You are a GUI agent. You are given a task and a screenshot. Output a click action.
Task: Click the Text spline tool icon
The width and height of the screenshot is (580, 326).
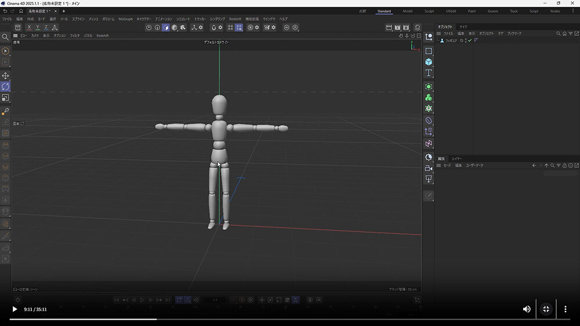click(x=429, y=73)
